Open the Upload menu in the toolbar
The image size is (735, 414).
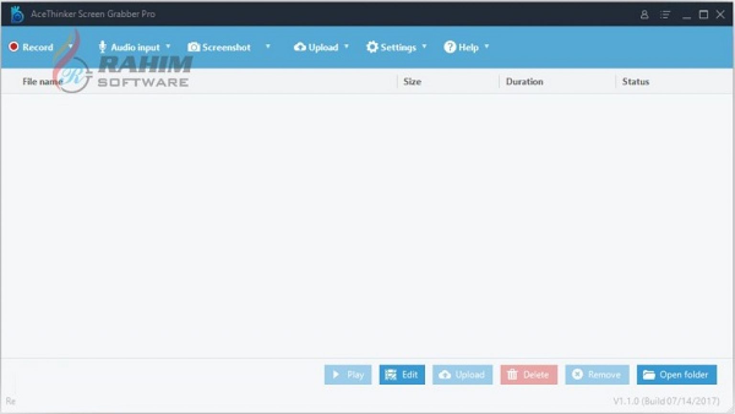[323, 47]
